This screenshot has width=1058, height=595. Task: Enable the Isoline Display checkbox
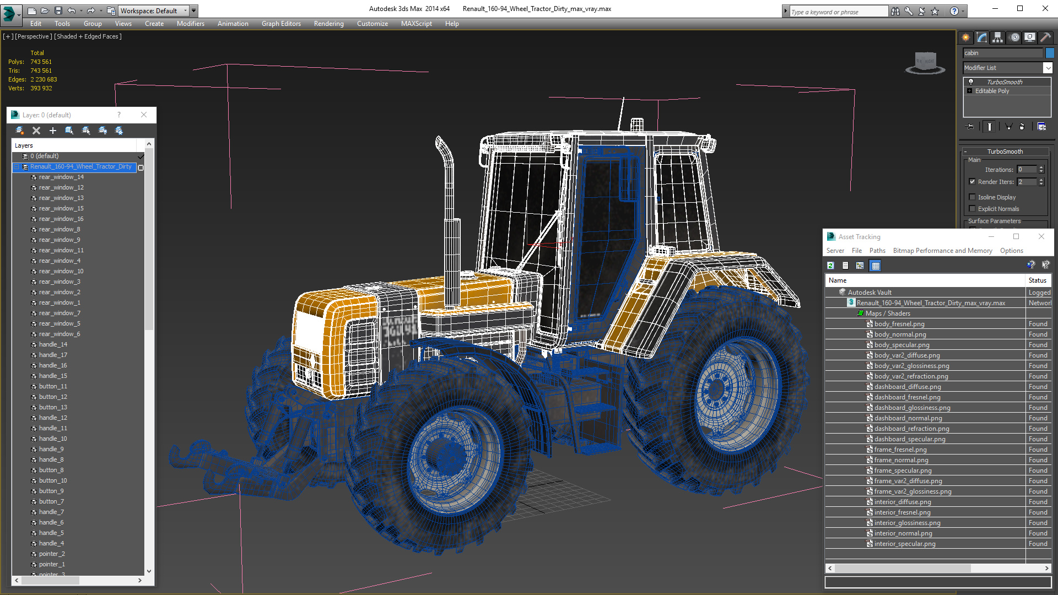click(972, 197)
